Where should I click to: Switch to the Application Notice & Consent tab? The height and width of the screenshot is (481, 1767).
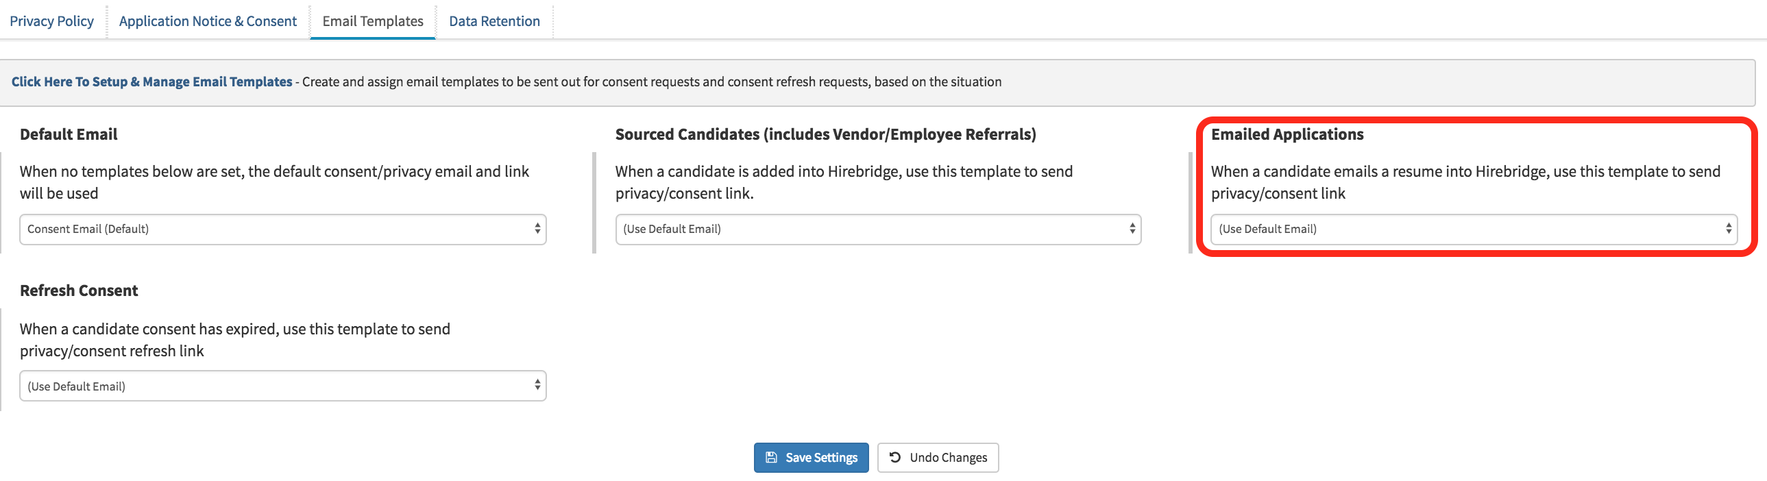click(x=207, y=21)
